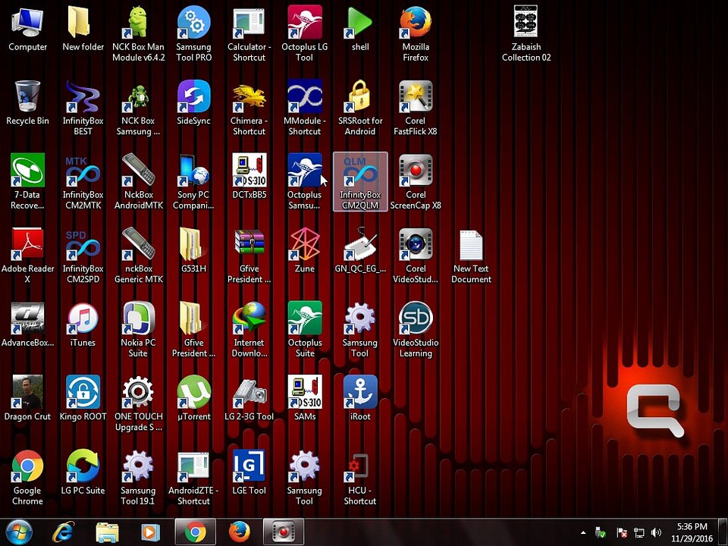Click the screen recorder taskbar button
Screen dimensions: 728x546
284,532
